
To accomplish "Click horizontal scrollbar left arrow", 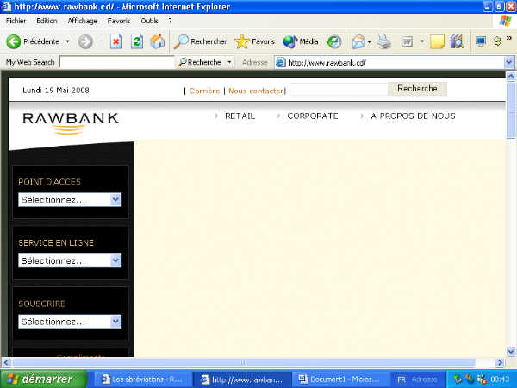I will pyautogui.click(x=6, y=363).
